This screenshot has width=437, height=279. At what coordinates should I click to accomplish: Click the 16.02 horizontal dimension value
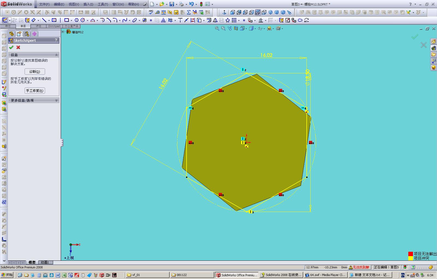point(266,55)
